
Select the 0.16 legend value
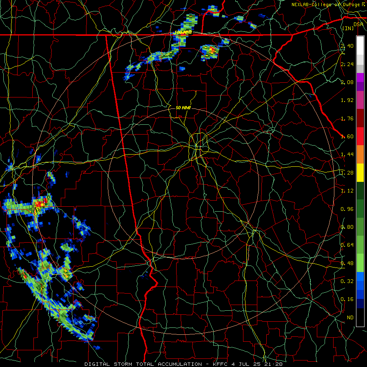pos(347,299)
